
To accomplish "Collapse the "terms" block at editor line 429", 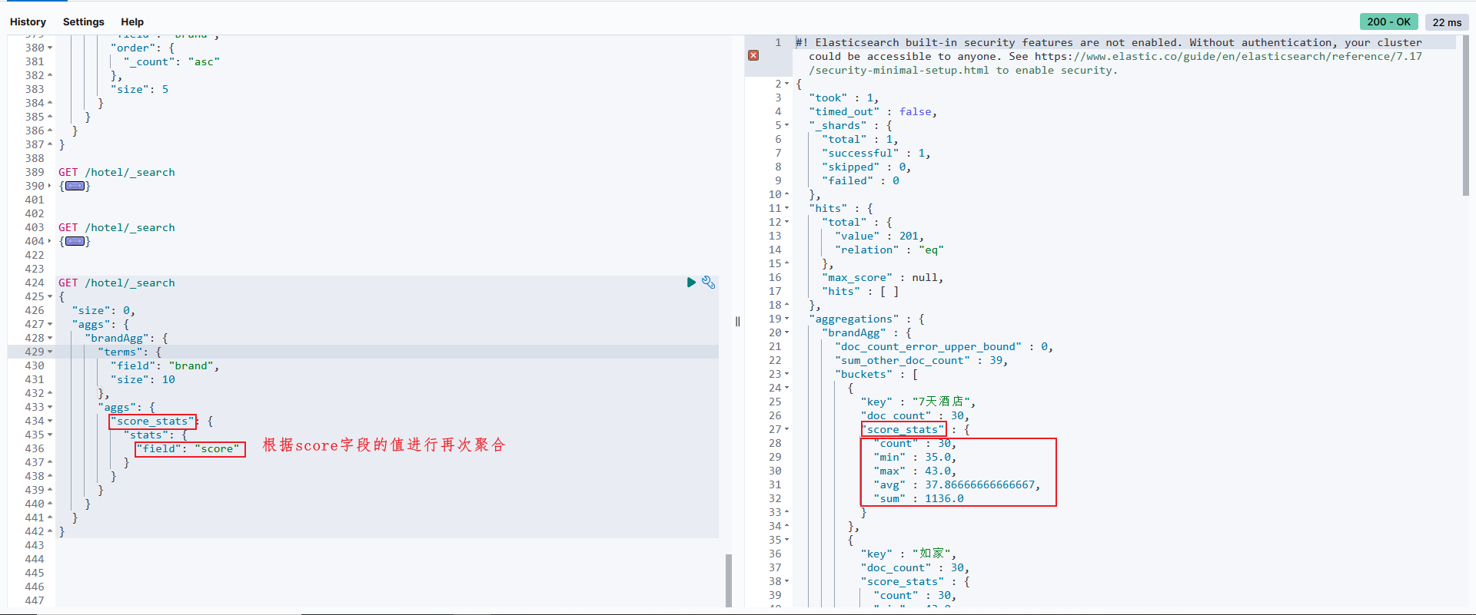I will click(50, 352).
